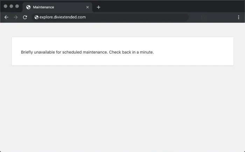Click the forward navigation arrow
Screen dimensions: 245x152
(16, 17)
